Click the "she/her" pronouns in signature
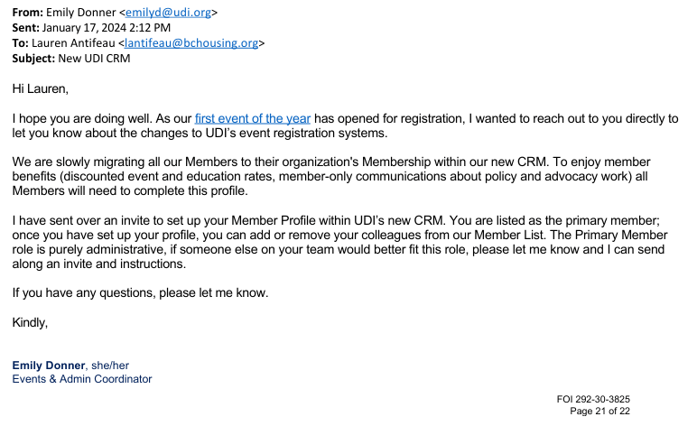Image resolution: width=697 pixels, height=426 pixels. pos(110,365)
